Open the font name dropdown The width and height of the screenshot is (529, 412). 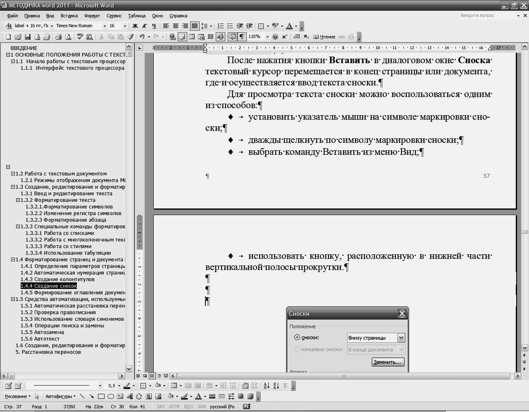point(105,26)
